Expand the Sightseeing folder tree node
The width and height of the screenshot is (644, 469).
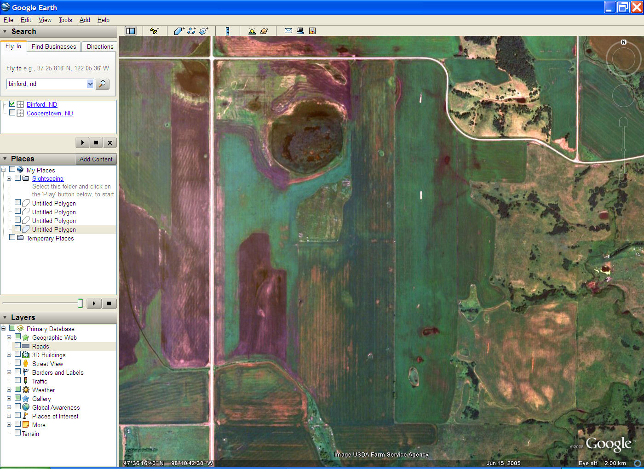[9, 178]
